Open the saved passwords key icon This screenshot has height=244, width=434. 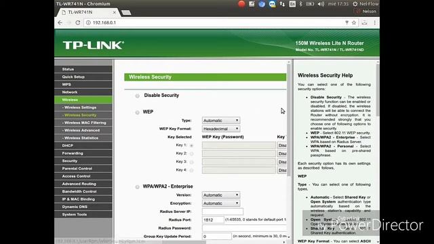pos(347,22)
